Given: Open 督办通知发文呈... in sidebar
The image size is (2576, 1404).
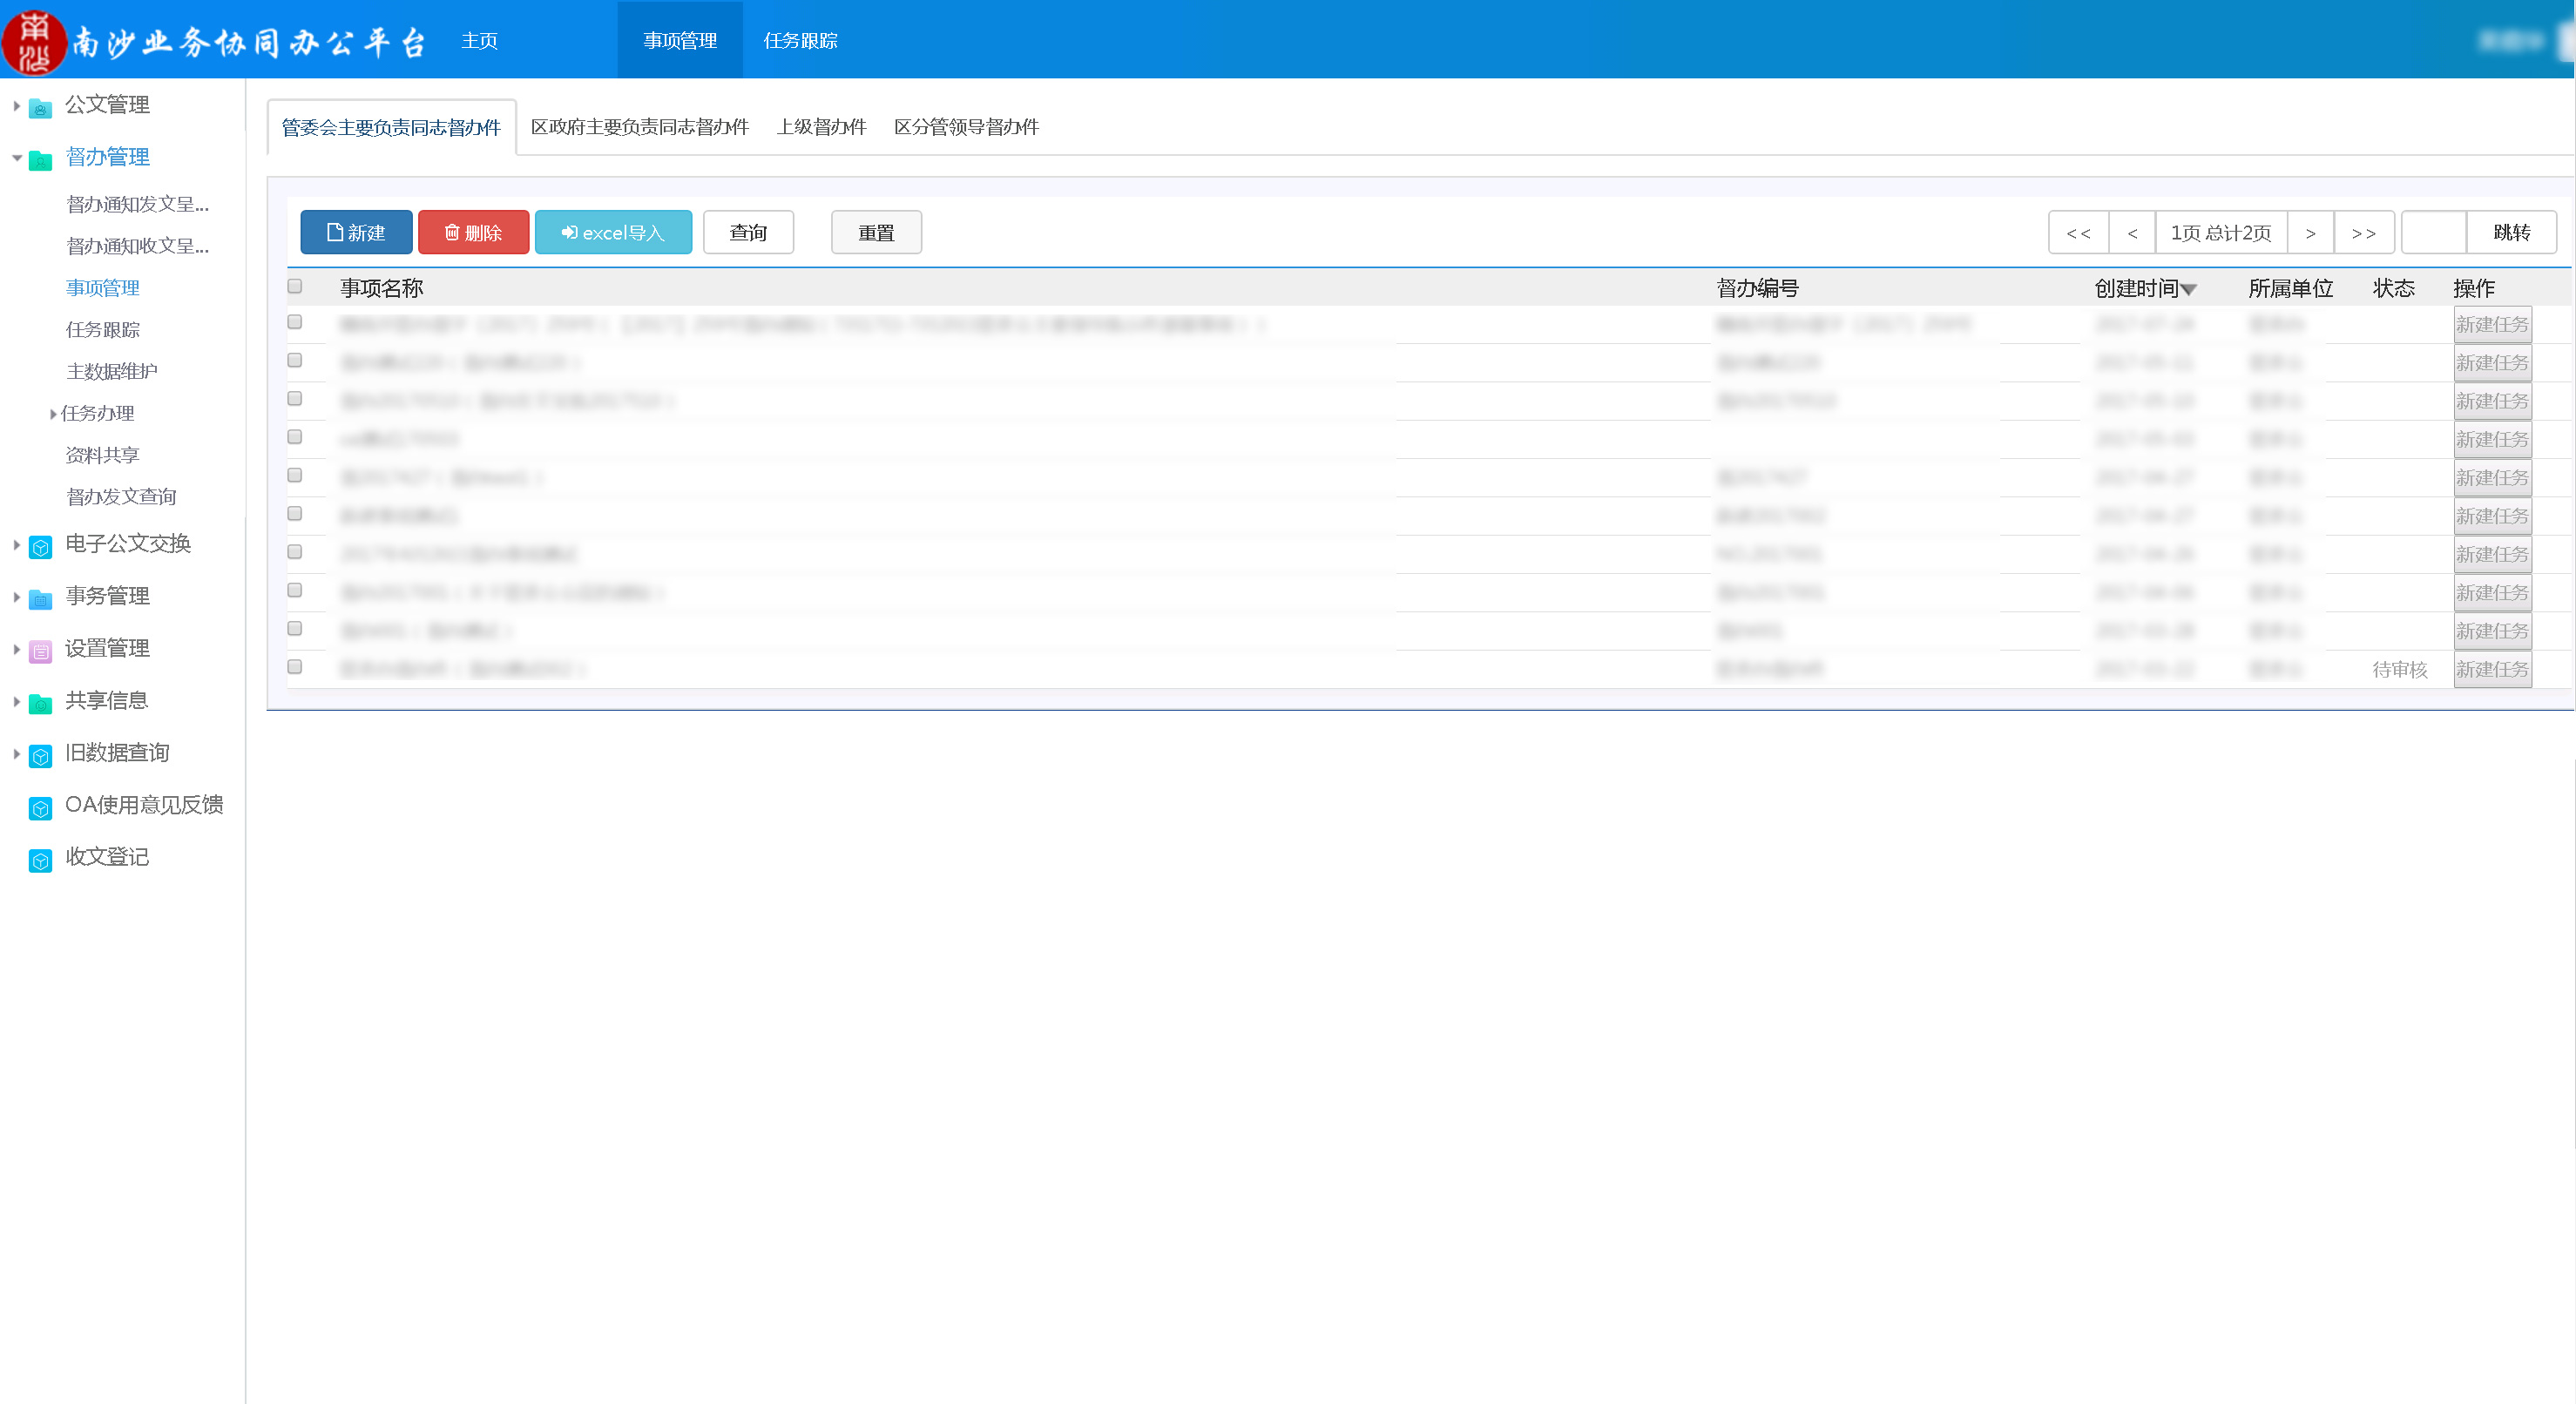Looking at the screenshot, I should pyautogui.click(x=138, y=204).
